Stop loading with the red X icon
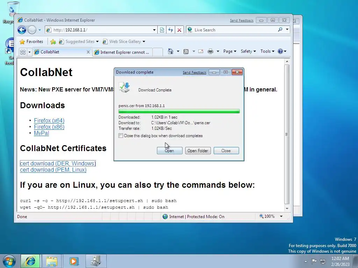 coord(179,30)
